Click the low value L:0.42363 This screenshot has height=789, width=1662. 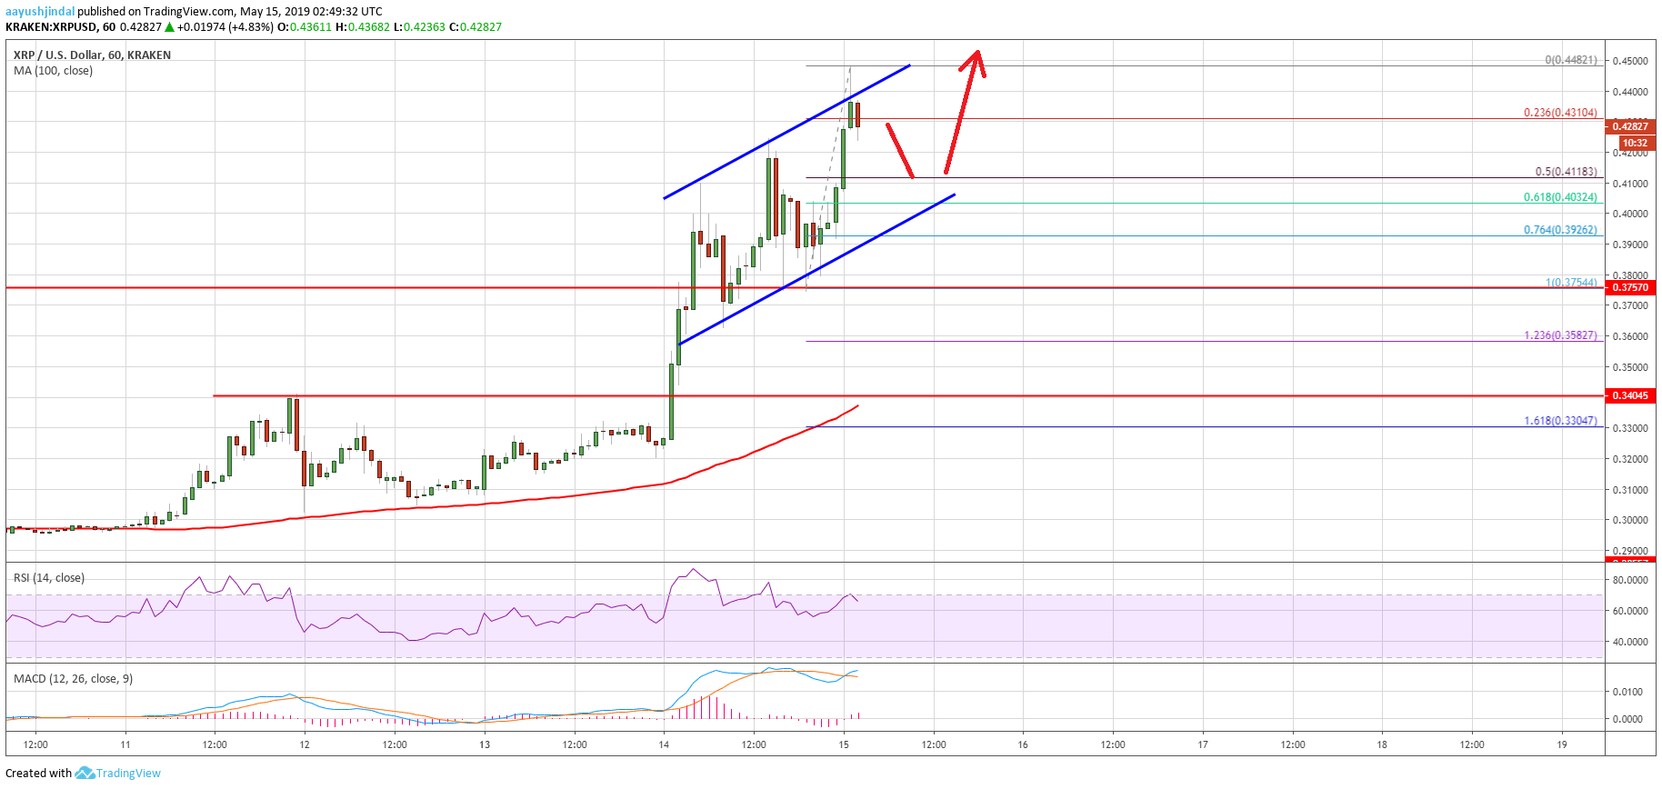(x=420, y=27)
